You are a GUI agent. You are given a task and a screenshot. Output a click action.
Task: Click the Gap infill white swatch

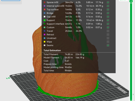(45, 17)
